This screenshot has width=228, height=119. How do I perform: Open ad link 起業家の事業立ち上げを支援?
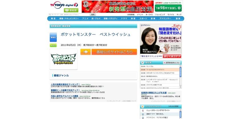154,93
